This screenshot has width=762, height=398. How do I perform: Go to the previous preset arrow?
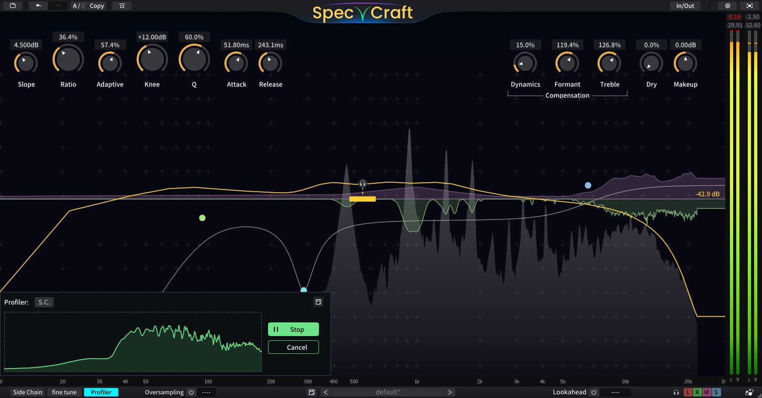tap(326, 392)
